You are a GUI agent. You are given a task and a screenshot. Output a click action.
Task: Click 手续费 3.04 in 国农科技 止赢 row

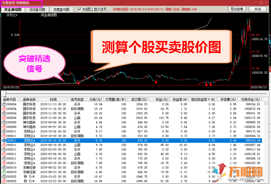(x=233, y=118)
